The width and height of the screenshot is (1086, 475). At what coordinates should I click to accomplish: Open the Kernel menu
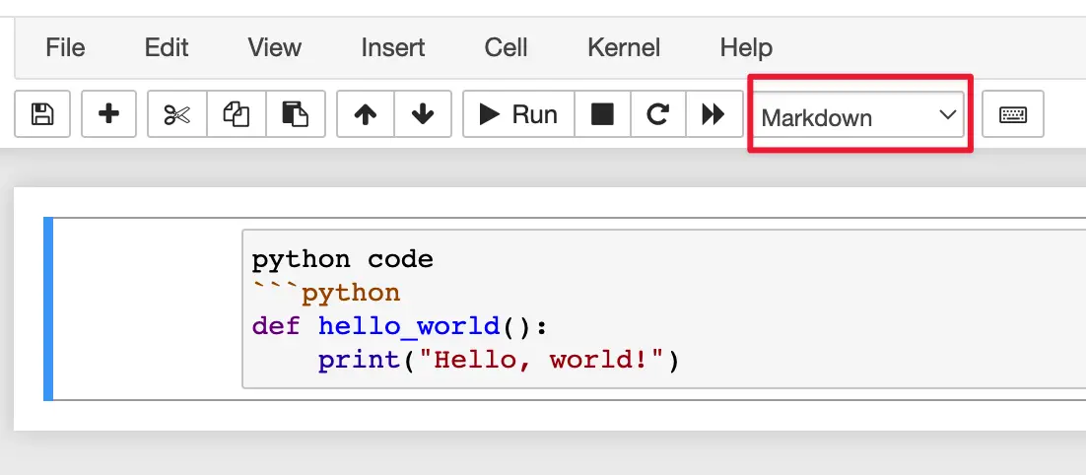624,47
